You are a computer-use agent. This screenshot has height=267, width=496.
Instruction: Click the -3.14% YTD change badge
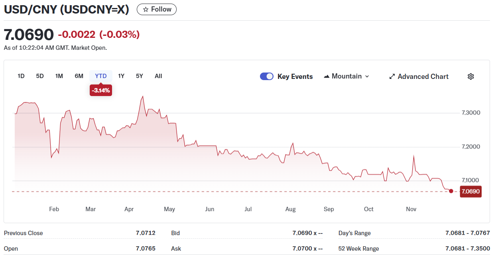pyautogui.click(x=100, y=91)
